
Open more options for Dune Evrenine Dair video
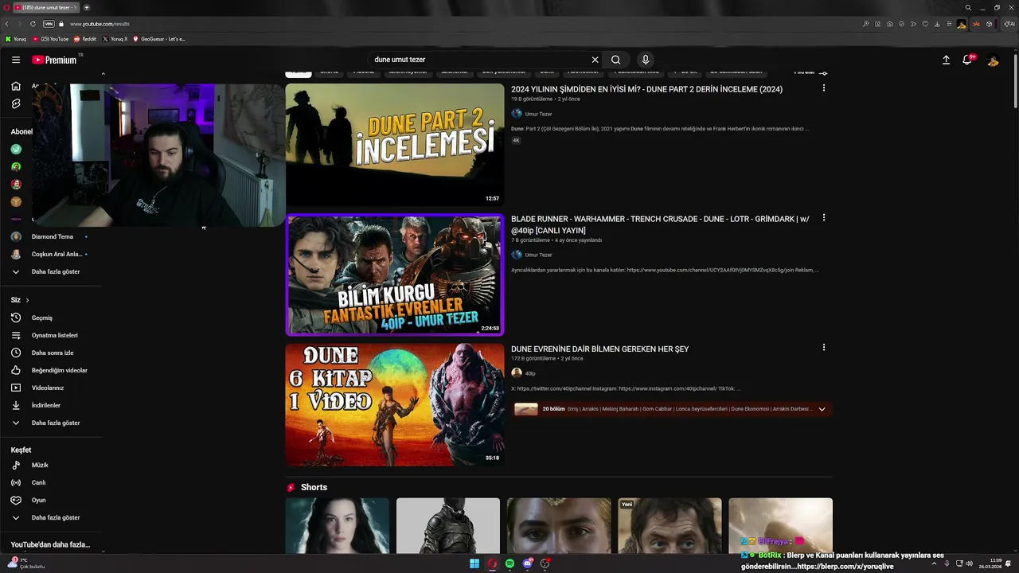[x=824, y=347]
